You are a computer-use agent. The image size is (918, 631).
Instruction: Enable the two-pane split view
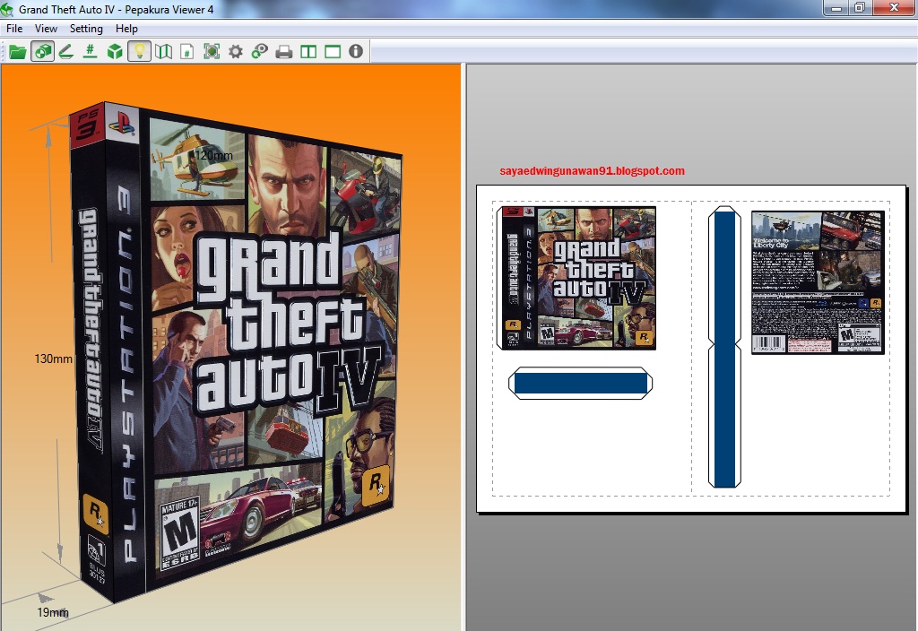[x=307, y=51]
